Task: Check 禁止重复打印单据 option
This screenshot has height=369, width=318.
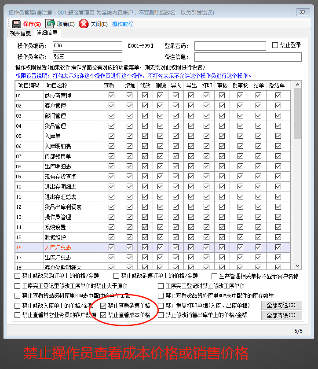Action: [161, 306]
